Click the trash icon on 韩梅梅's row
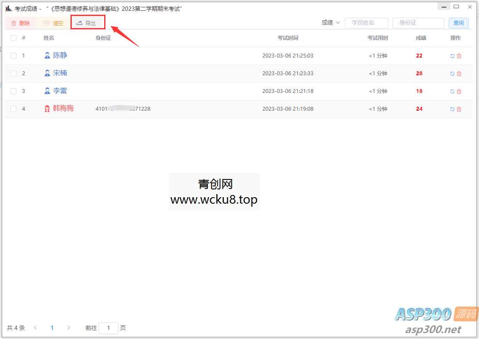The height and width of the screenshot is (339, 479). point(458,109)
